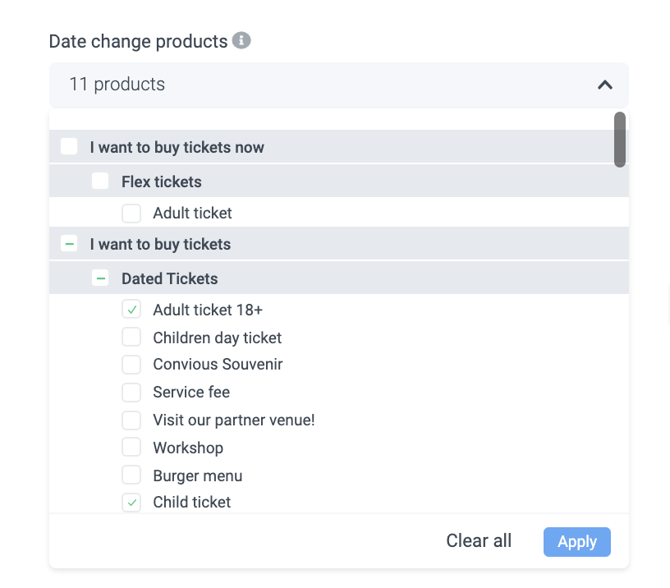This screenshot has width=670, height=588.
Task: Toggle the partially selected I want to buy tickets checkbox
Action: tap(70, 244)
